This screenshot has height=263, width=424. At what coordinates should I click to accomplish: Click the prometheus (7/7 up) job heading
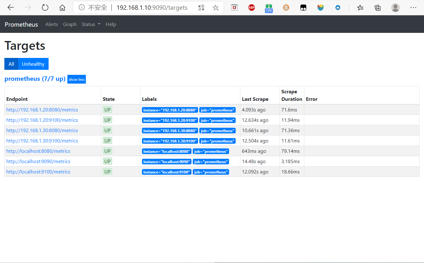point(35,79)
